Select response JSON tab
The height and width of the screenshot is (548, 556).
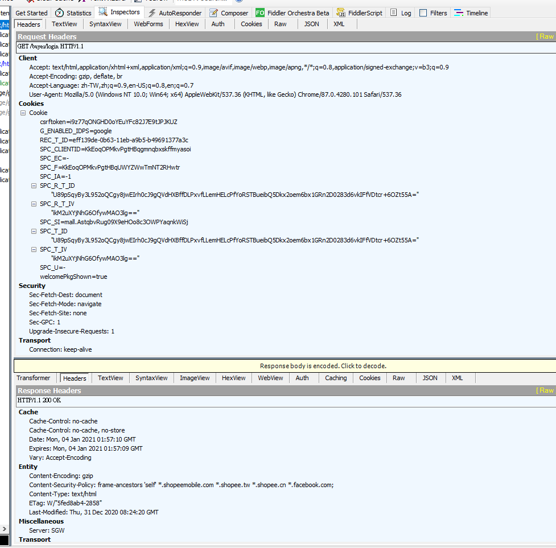(x=430, y=378)
